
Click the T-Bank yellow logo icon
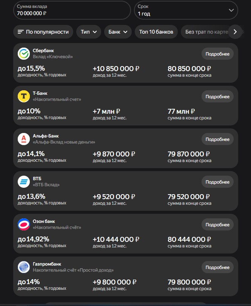[x=24, y=96]
